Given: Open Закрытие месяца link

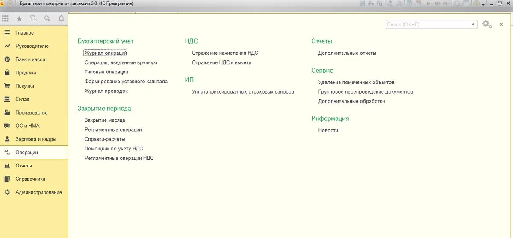Looking at the screenshot, I should coord(105,120).
